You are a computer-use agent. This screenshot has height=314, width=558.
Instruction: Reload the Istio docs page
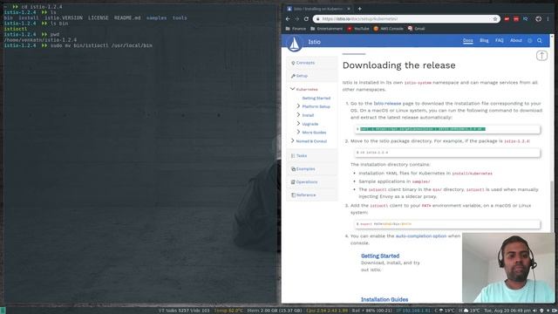coord(306,19)
